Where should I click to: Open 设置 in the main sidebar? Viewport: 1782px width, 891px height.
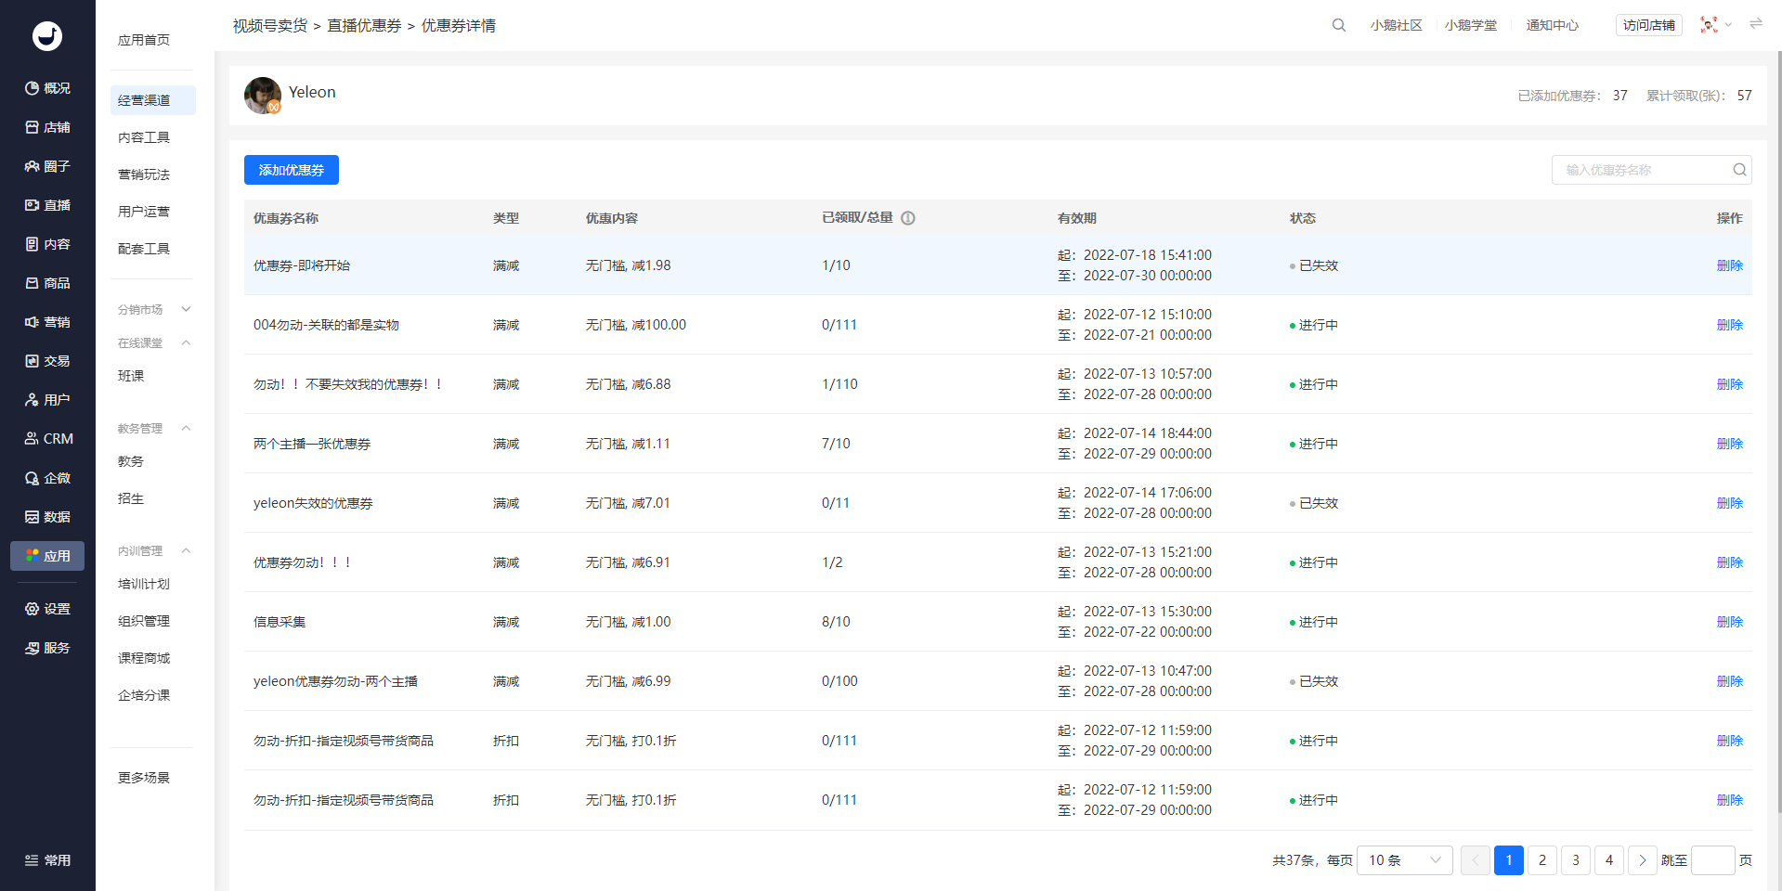(47, 609)
